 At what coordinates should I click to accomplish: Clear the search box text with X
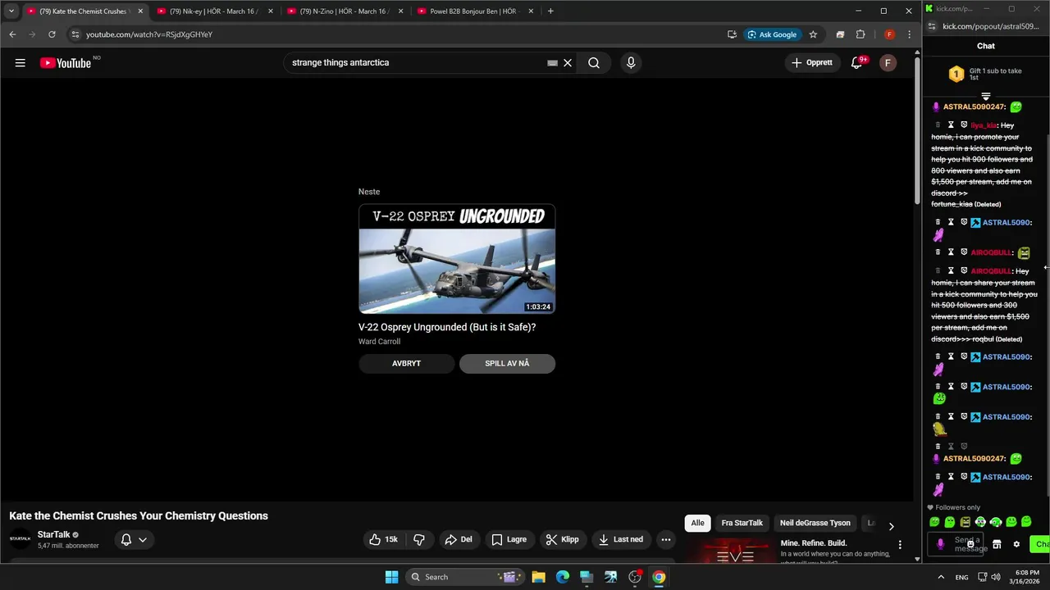(567, 63)
